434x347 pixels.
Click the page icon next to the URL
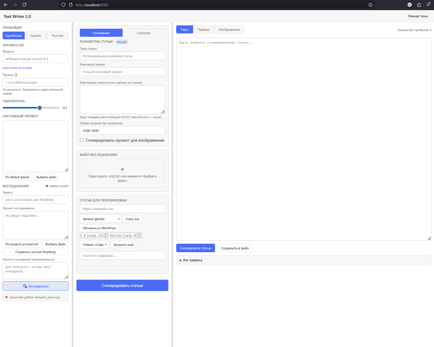point(71,5)
